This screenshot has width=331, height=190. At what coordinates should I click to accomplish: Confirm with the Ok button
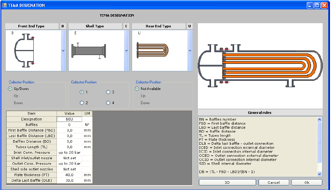[x=307, y=182]
